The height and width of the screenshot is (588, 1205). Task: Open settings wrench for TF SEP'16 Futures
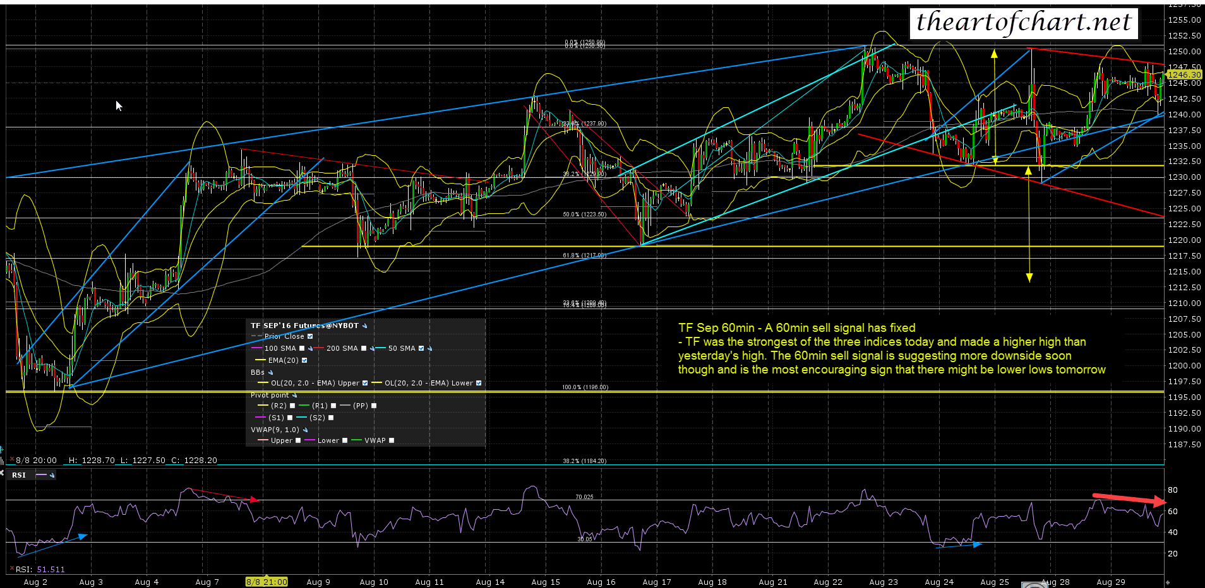tap(365, 326)
